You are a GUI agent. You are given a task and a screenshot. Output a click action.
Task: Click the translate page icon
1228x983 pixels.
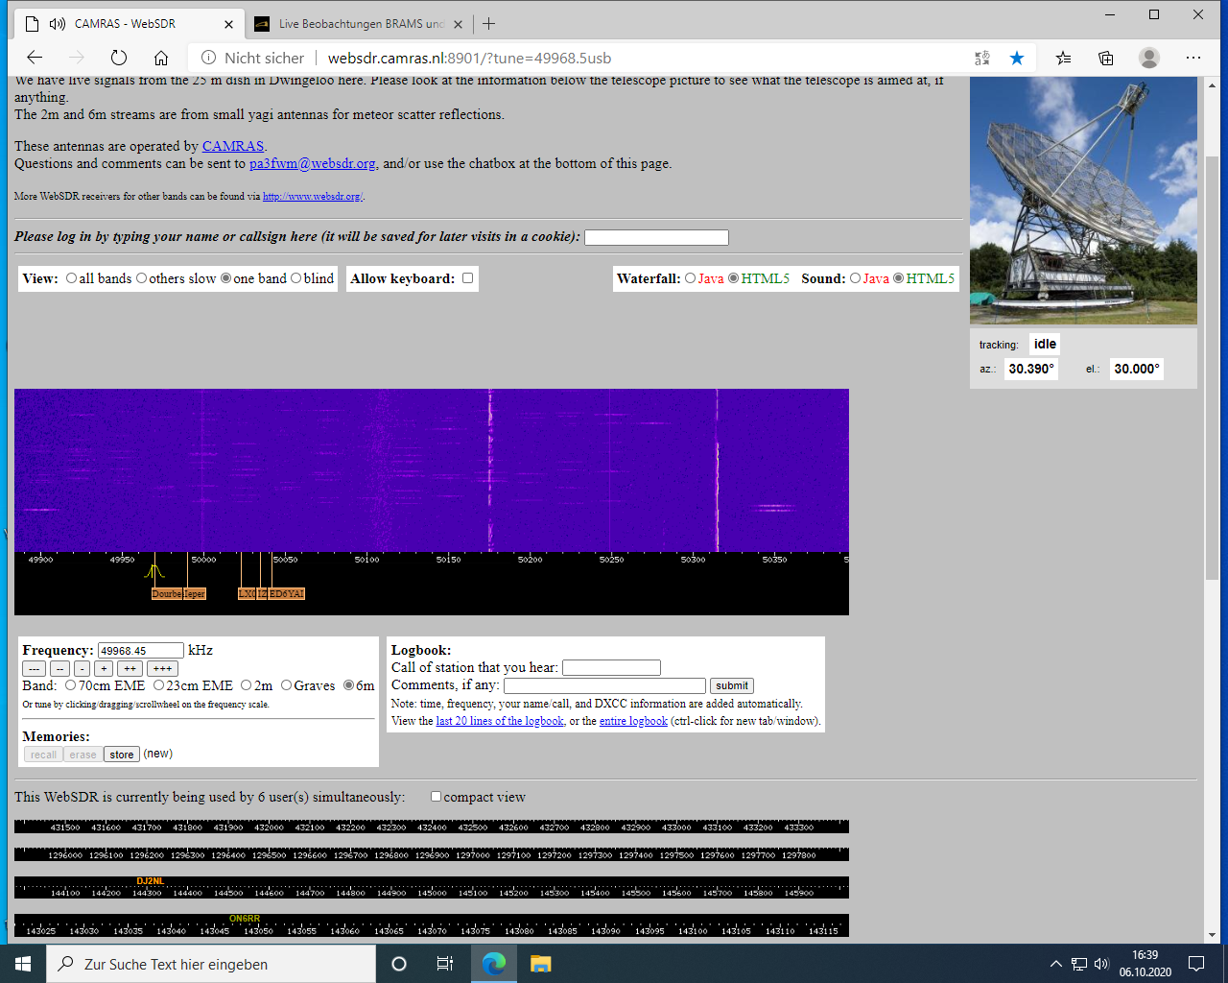pos(982,58)
